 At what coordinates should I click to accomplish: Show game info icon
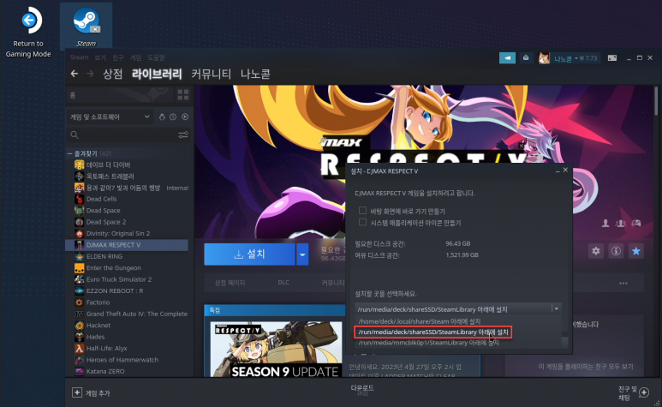(616, 251)
